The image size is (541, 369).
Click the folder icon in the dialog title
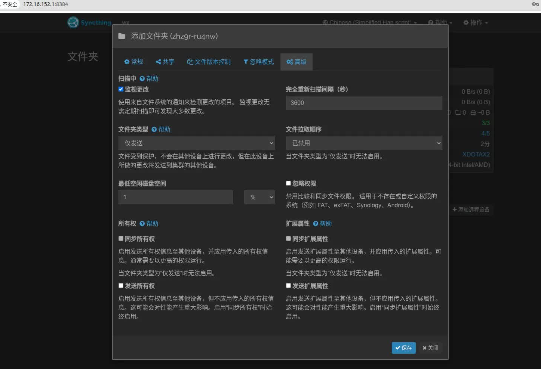point(122,36)
